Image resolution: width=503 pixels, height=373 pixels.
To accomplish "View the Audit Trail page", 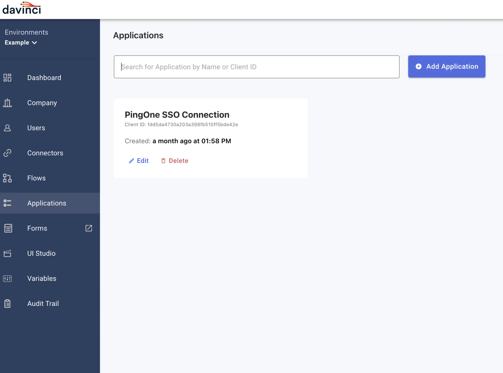I will [50, 304].
